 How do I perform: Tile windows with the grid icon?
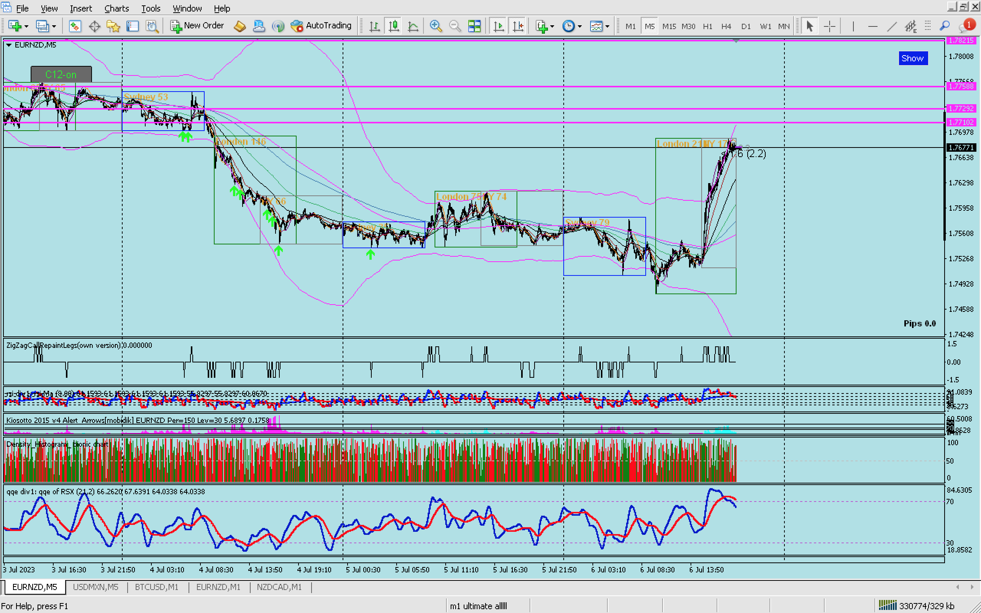[x=474, y=26]
